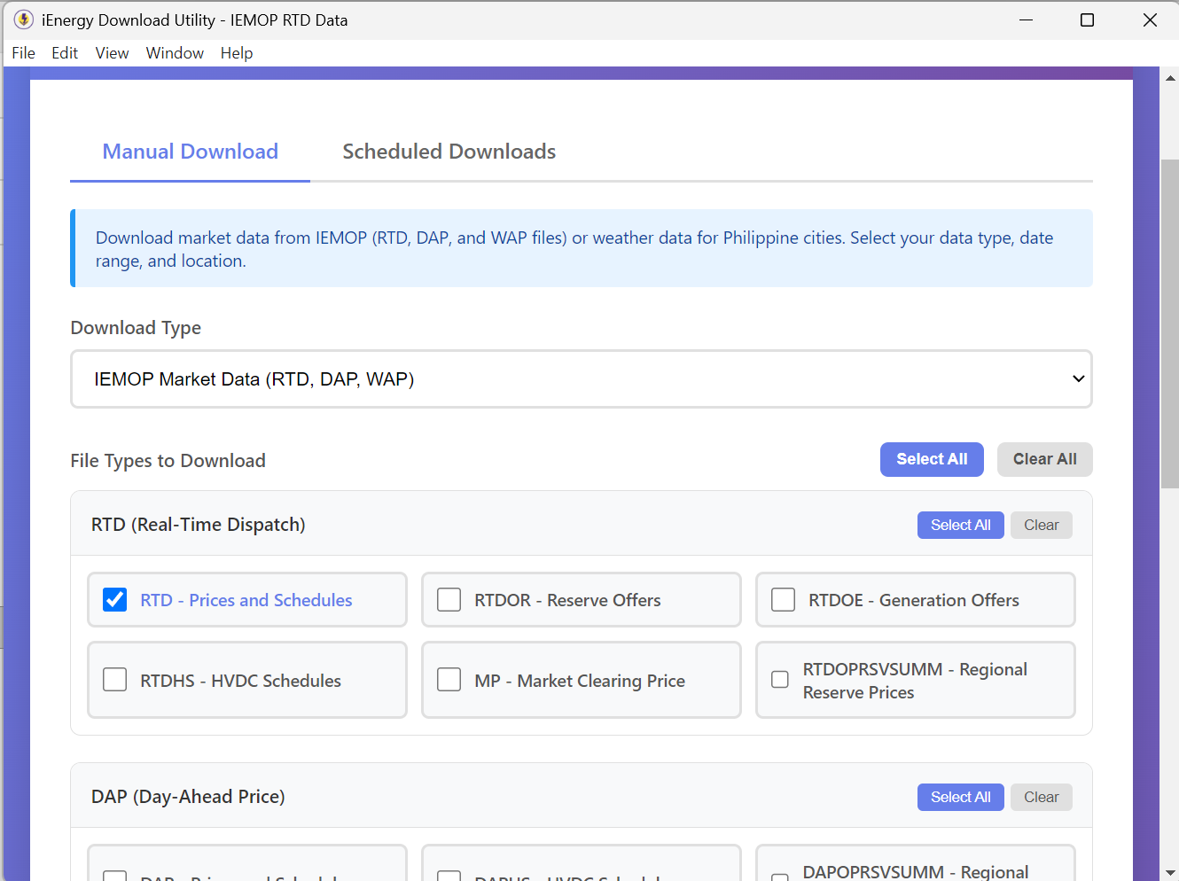The width and height of the screenshot is (1179, 881).
Task: Click Select All in RTD section
Action: (960, 525)
